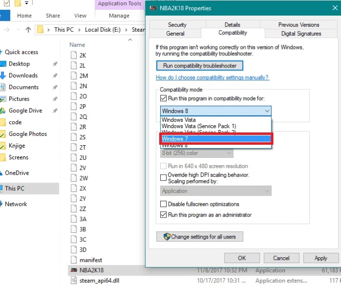This screenshot has width=341, height=286.
Task: Click the pin icon next to Downloads
Action: click(55, 75)
